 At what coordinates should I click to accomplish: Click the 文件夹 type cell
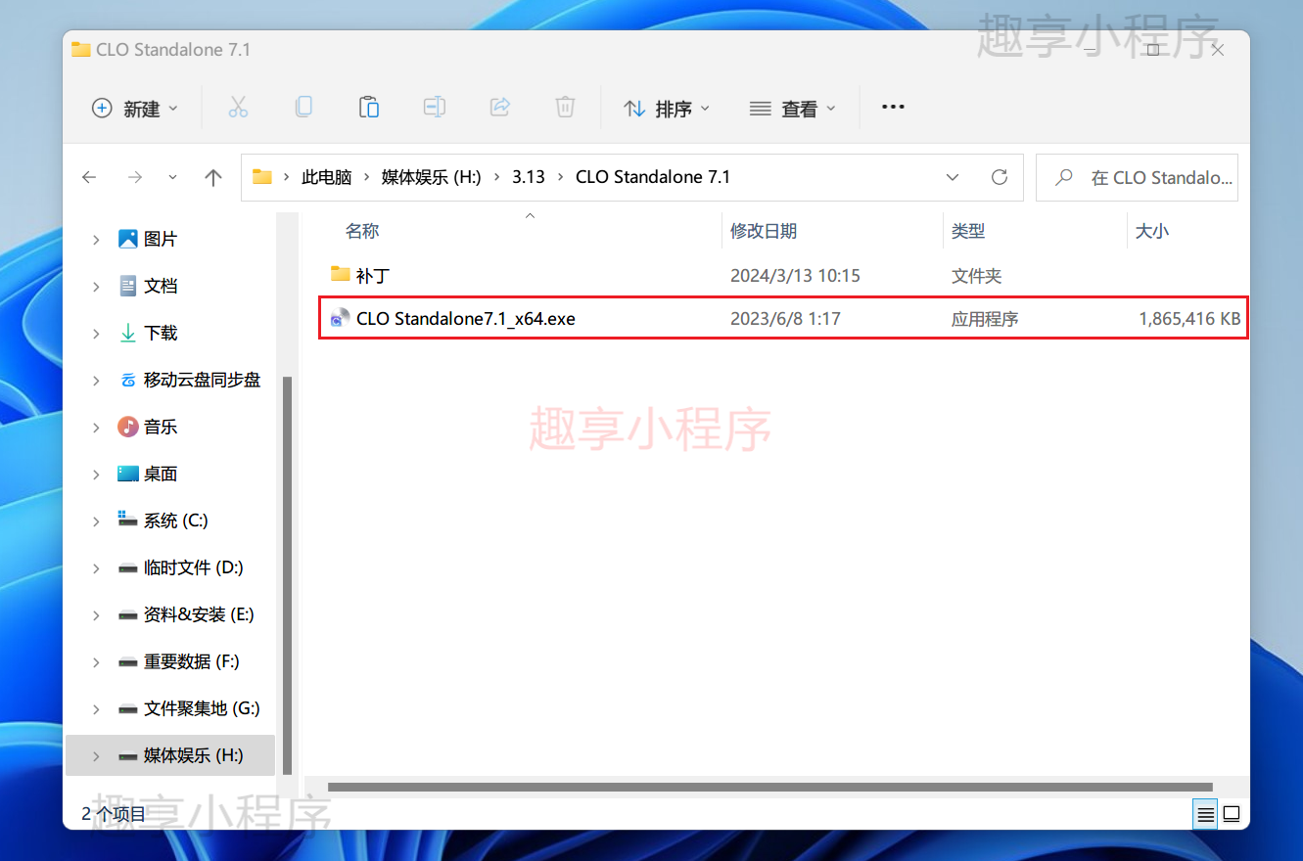976,276
